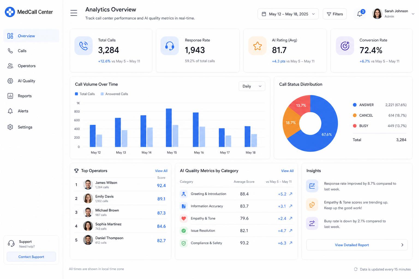This screenshot has width=419, height=279.
Task: Expand the Daily interval dropdown
Action: (252, 86)
